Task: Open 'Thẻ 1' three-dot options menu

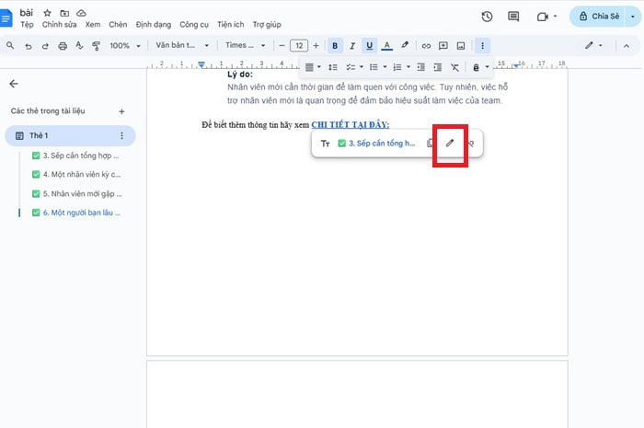Action: (x=121, y=135)
